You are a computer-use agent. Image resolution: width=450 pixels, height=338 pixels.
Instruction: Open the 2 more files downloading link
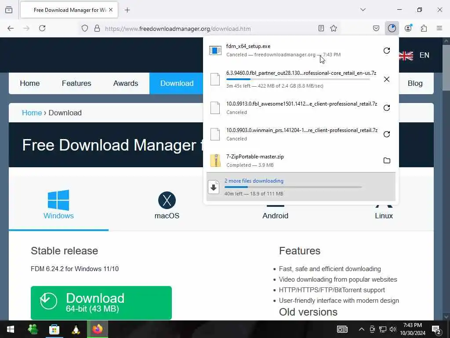tap(254, 181)
